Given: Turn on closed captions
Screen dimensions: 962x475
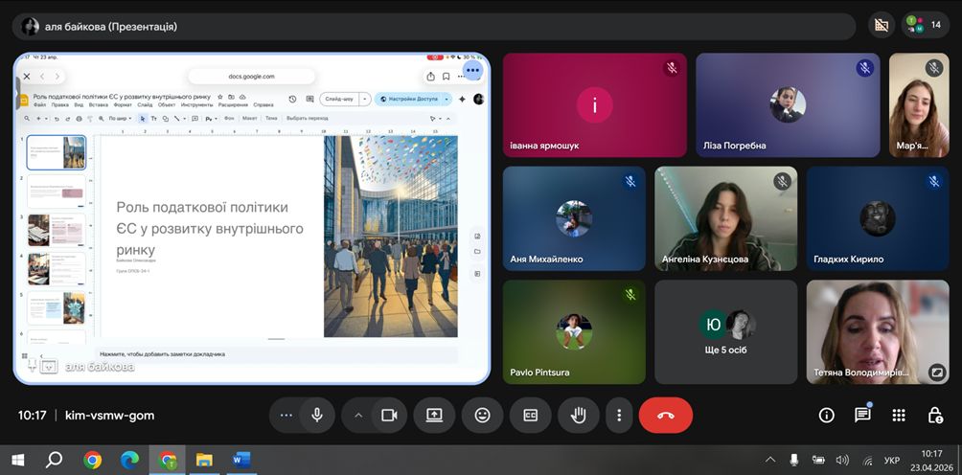Looking at the screenshot, I should click(530, 415).
